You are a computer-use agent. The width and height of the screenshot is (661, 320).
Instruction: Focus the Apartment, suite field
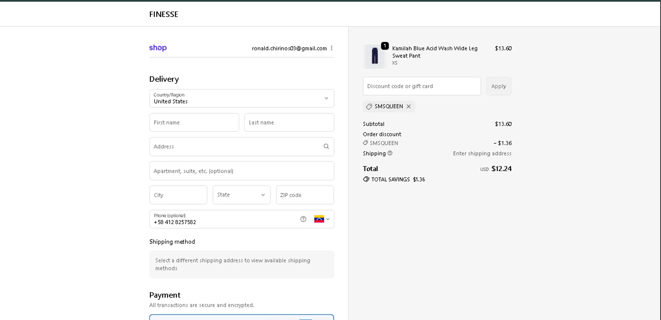pyautogui.click(x=241, y=171)
